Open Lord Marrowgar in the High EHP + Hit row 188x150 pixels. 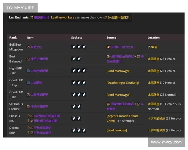point(118,71)
